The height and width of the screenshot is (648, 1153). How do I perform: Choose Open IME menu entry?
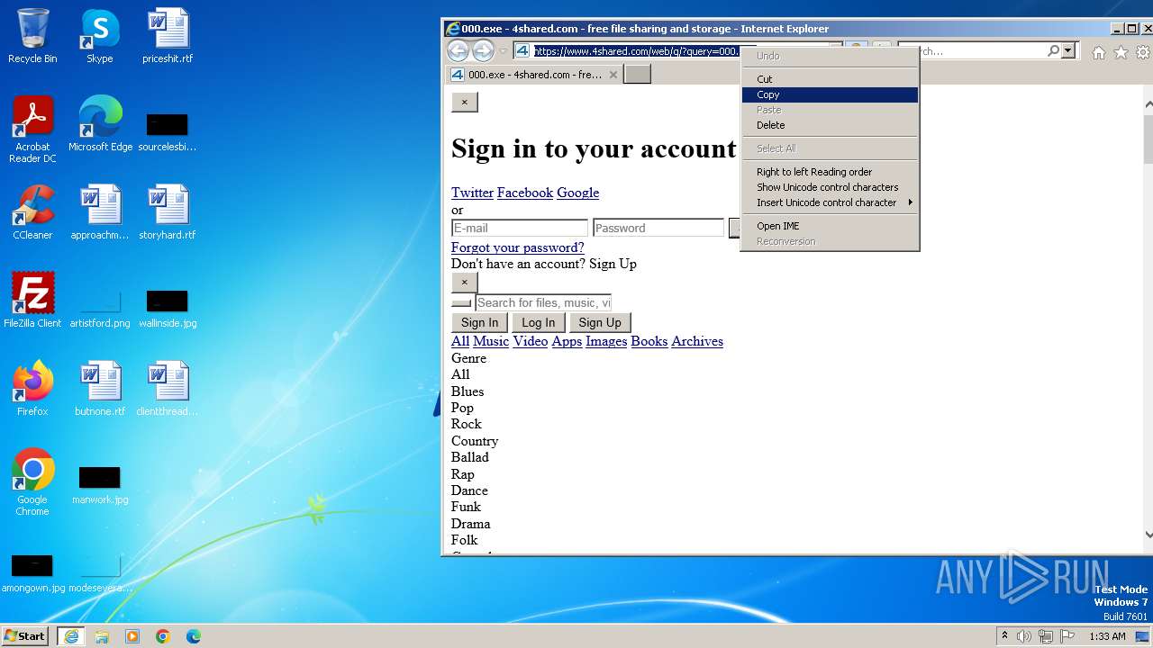(830, 226)
